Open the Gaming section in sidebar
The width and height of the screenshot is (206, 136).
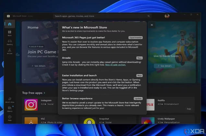click(x=10, y=42)
